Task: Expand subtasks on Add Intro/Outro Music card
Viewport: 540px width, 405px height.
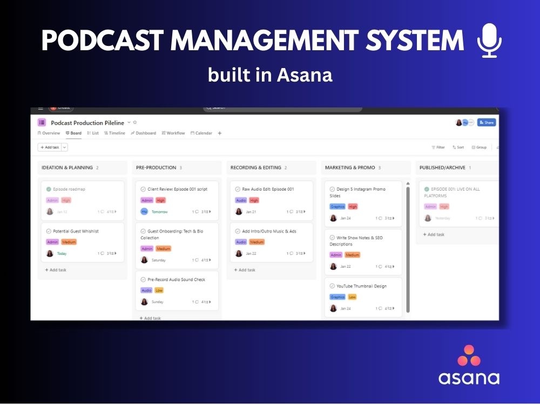Action: point(301,253)
